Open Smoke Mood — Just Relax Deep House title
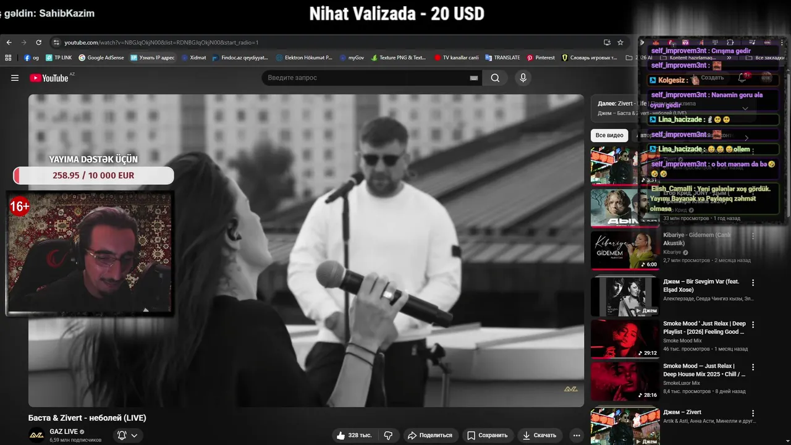Viewport: 791px width, 445px height. [704, 370]
